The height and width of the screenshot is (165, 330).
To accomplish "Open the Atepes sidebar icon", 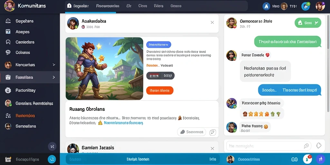I will point(8,32).
